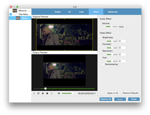Click the Apply button

pos(120,99)
